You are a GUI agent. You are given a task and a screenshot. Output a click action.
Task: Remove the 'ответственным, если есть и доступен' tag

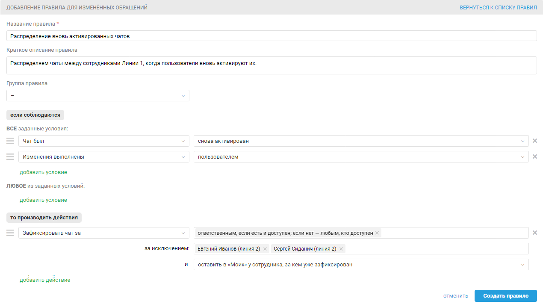tap(377, 233)
